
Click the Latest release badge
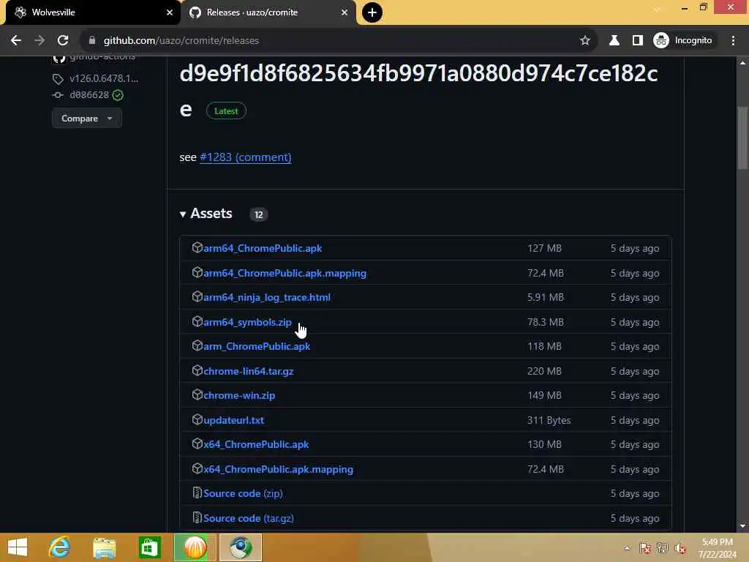[226, 111]
